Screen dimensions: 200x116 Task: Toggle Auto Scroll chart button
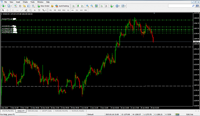pyautogui.click(x=102, y=6)
